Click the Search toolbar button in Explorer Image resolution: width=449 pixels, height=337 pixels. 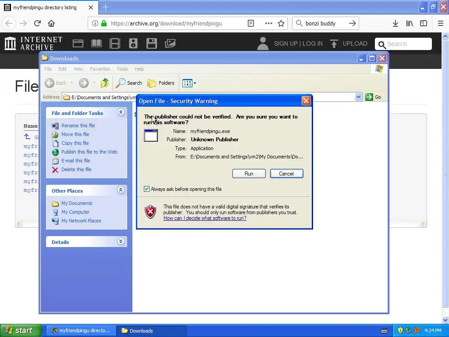[x=128, y=83]
